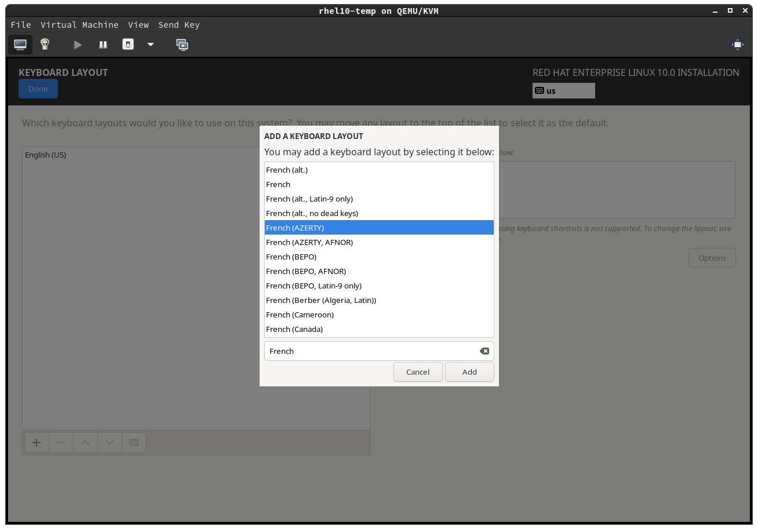Screen dimensions: 758x530
Task: Open shutdown options dropdown arrow
Action: tap(151, 45)
